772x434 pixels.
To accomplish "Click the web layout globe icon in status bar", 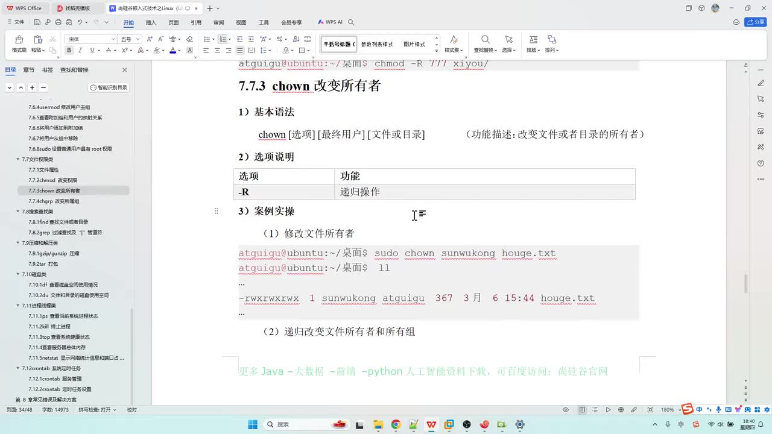I will click(x=621, y=410).
